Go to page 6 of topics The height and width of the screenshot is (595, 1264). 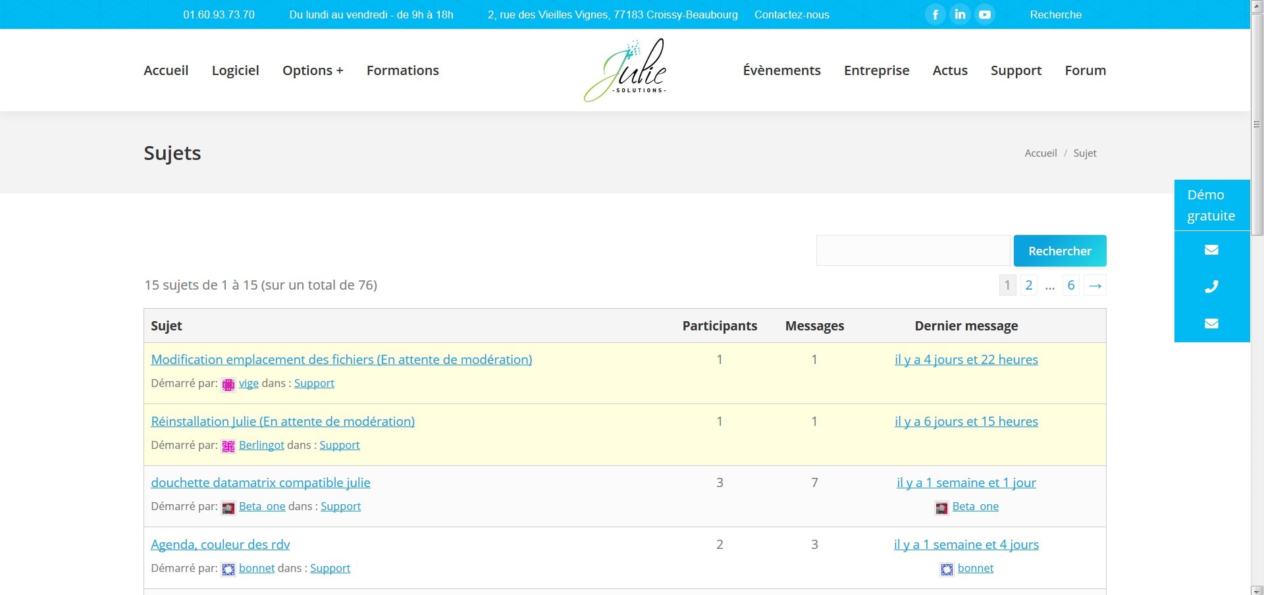pos(1071,285)
